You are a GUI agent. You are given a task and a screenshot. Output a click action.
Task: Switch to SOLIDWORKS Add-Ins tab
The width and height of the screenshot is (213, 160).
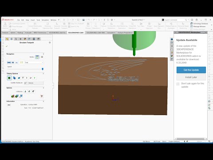pyautogui.click(x=57, y=32)
